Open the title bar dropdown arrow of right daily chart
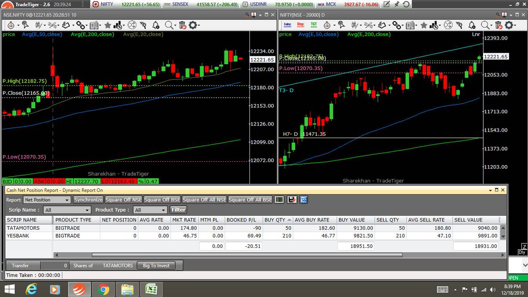 point(511,15)
